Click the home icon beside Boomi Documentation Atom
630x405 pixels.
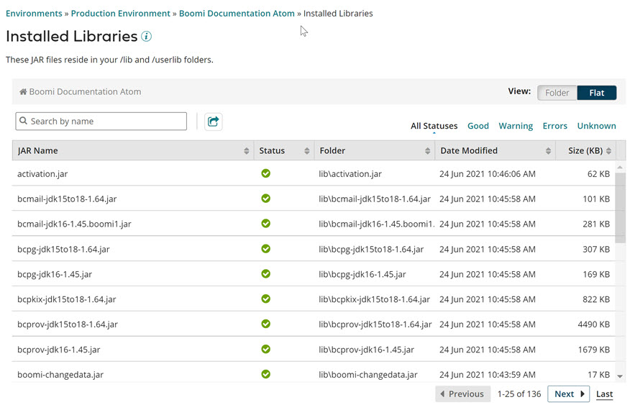click(23, 91)
